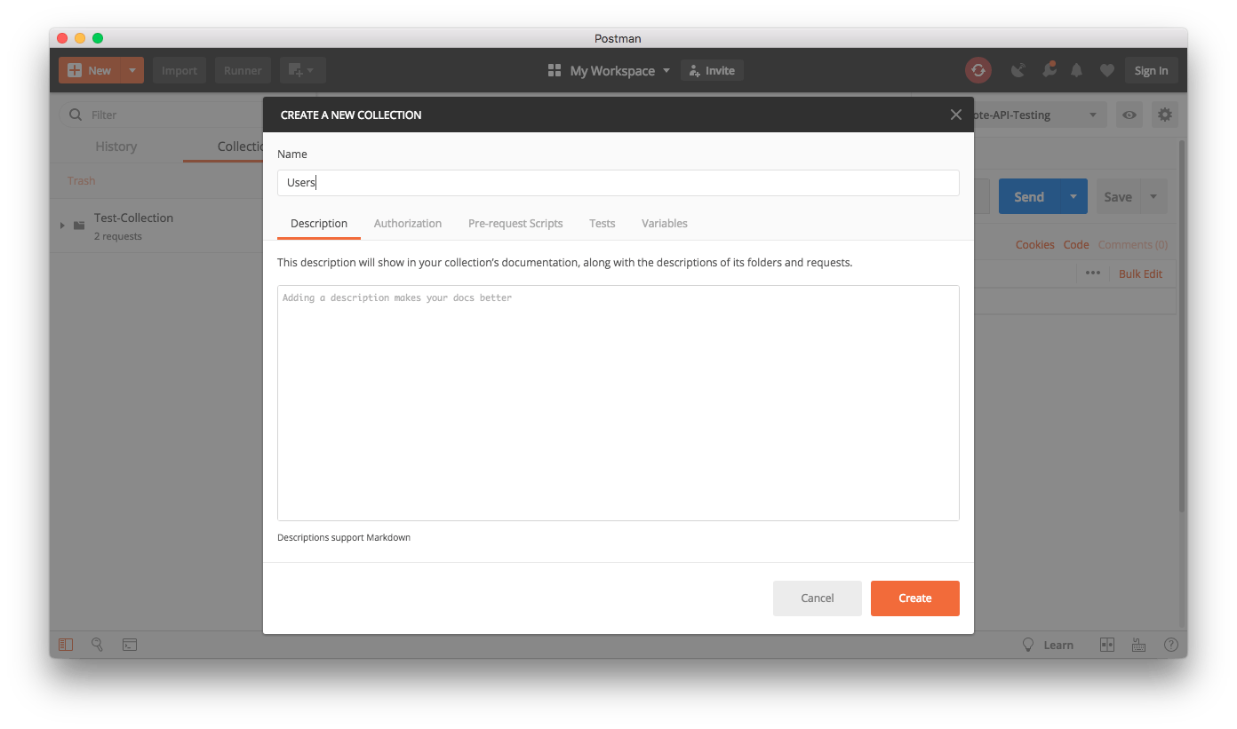
Task: Open the request capture satellite icon
Action: point(1018,69)
